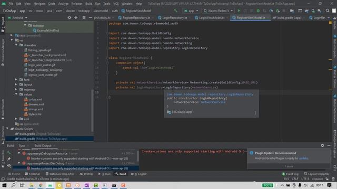Click Windows Start button
The height and width of the screenshot is (189, 337).
4,185
